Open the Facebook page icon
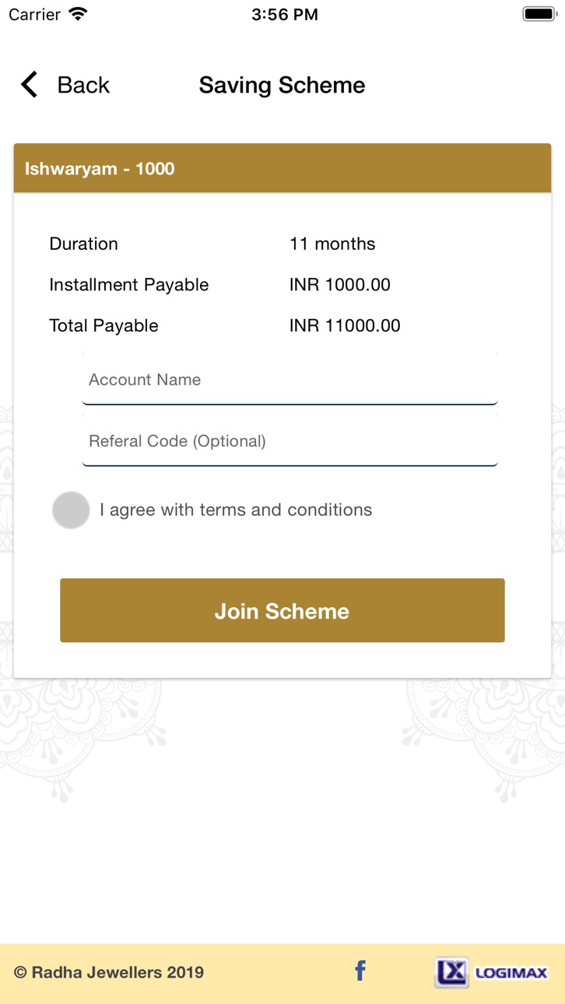Image resolution: width=565 pixels, height=1004 pixels. (360, 971)
